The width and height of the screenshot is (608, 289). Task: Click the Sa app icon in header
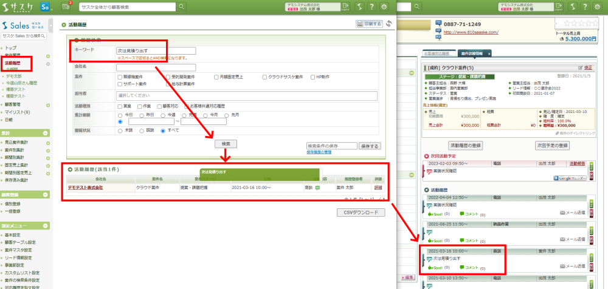click(x=47, y=6)
